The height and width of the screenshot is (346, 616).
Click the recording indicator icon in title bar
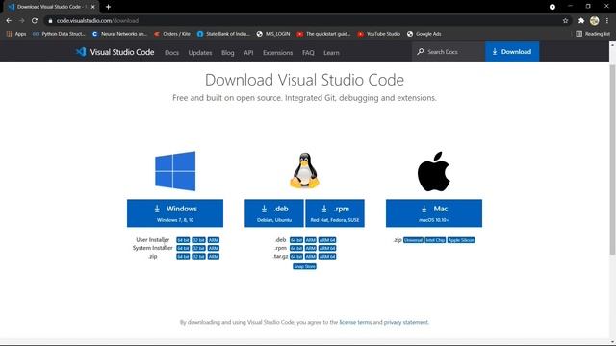click(552, 7)
